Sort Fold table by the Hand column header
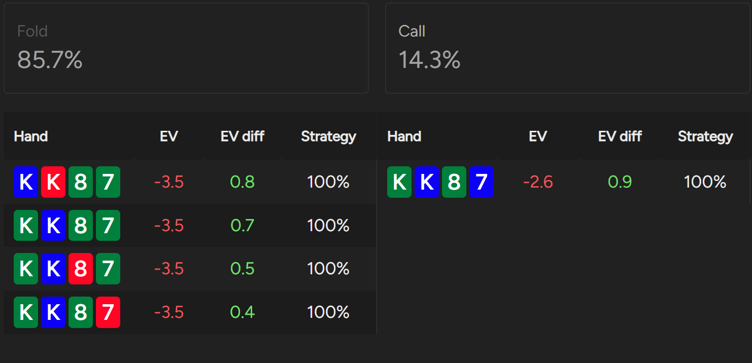This screenshot has height=363, width=752. pos(31,136)
